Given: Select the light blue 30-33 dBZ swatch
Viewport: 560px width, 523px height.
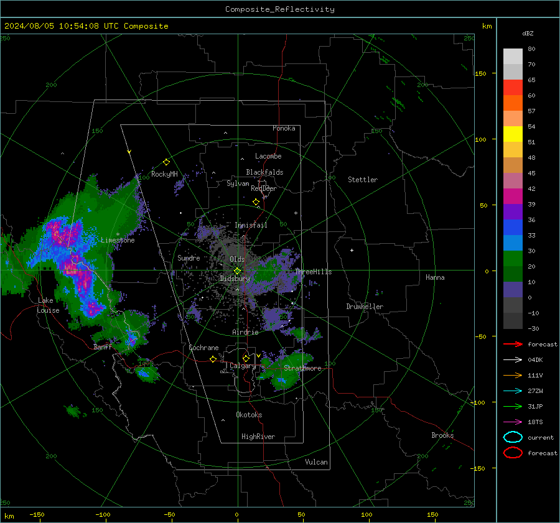Looking at the screenshot, I should (513, 243).
